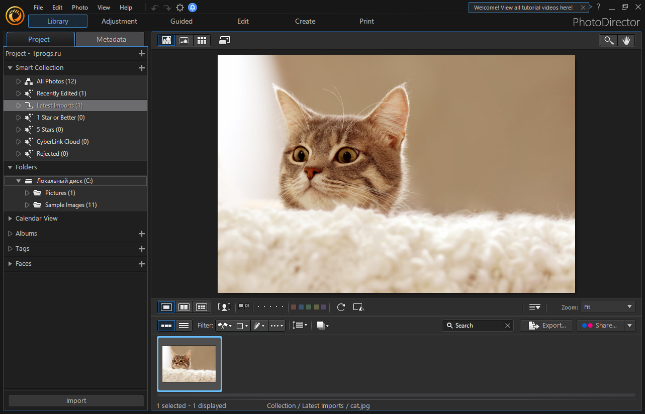
Task: Select the hand pan tool
Action: (x=626, y=41)
